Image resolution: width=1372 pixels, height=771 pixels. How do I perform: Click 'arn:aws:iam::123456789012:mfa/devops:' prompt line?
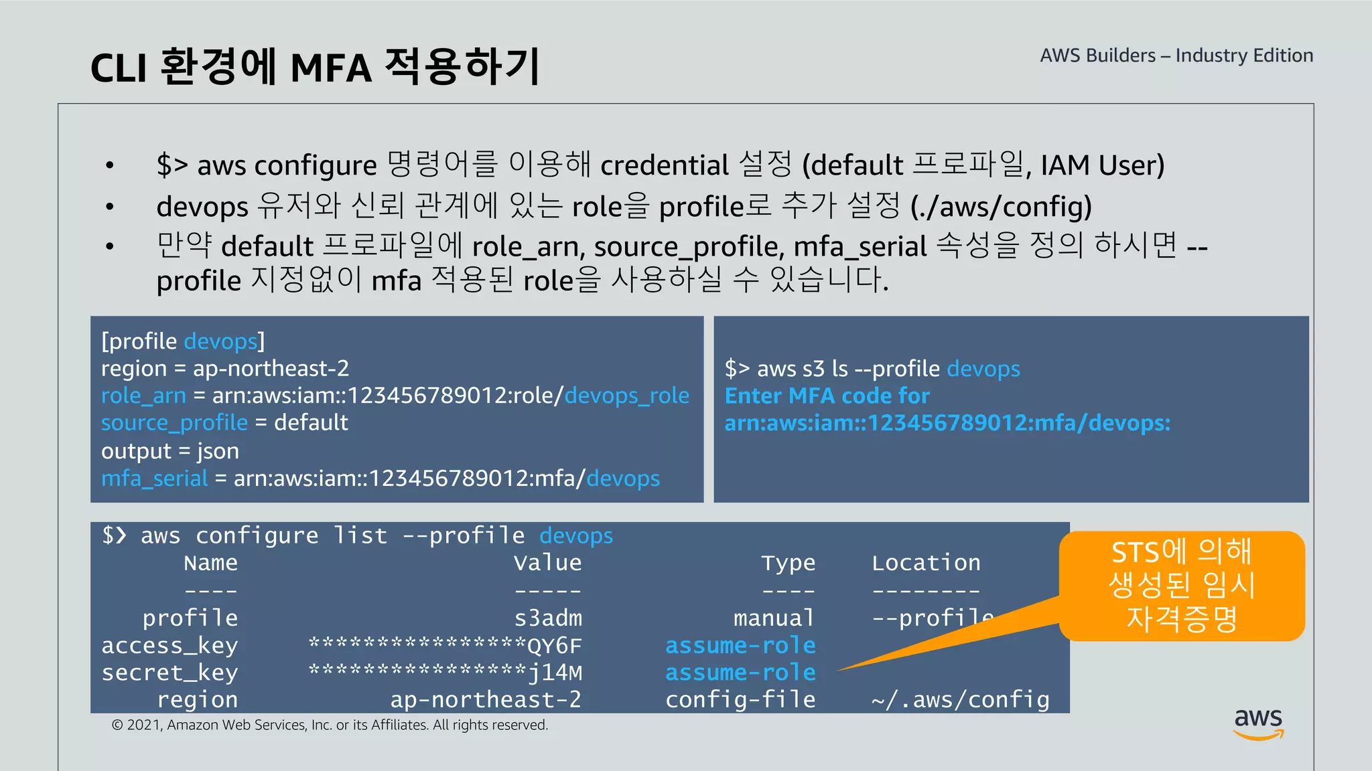(947, 423)
